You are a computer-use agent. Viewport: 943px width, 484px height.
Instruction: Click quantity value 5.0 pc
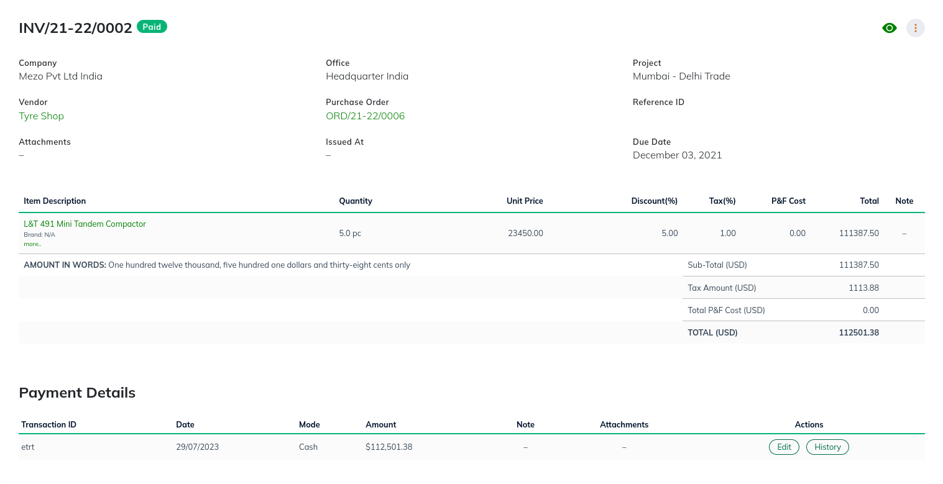(x=350, y=234)
